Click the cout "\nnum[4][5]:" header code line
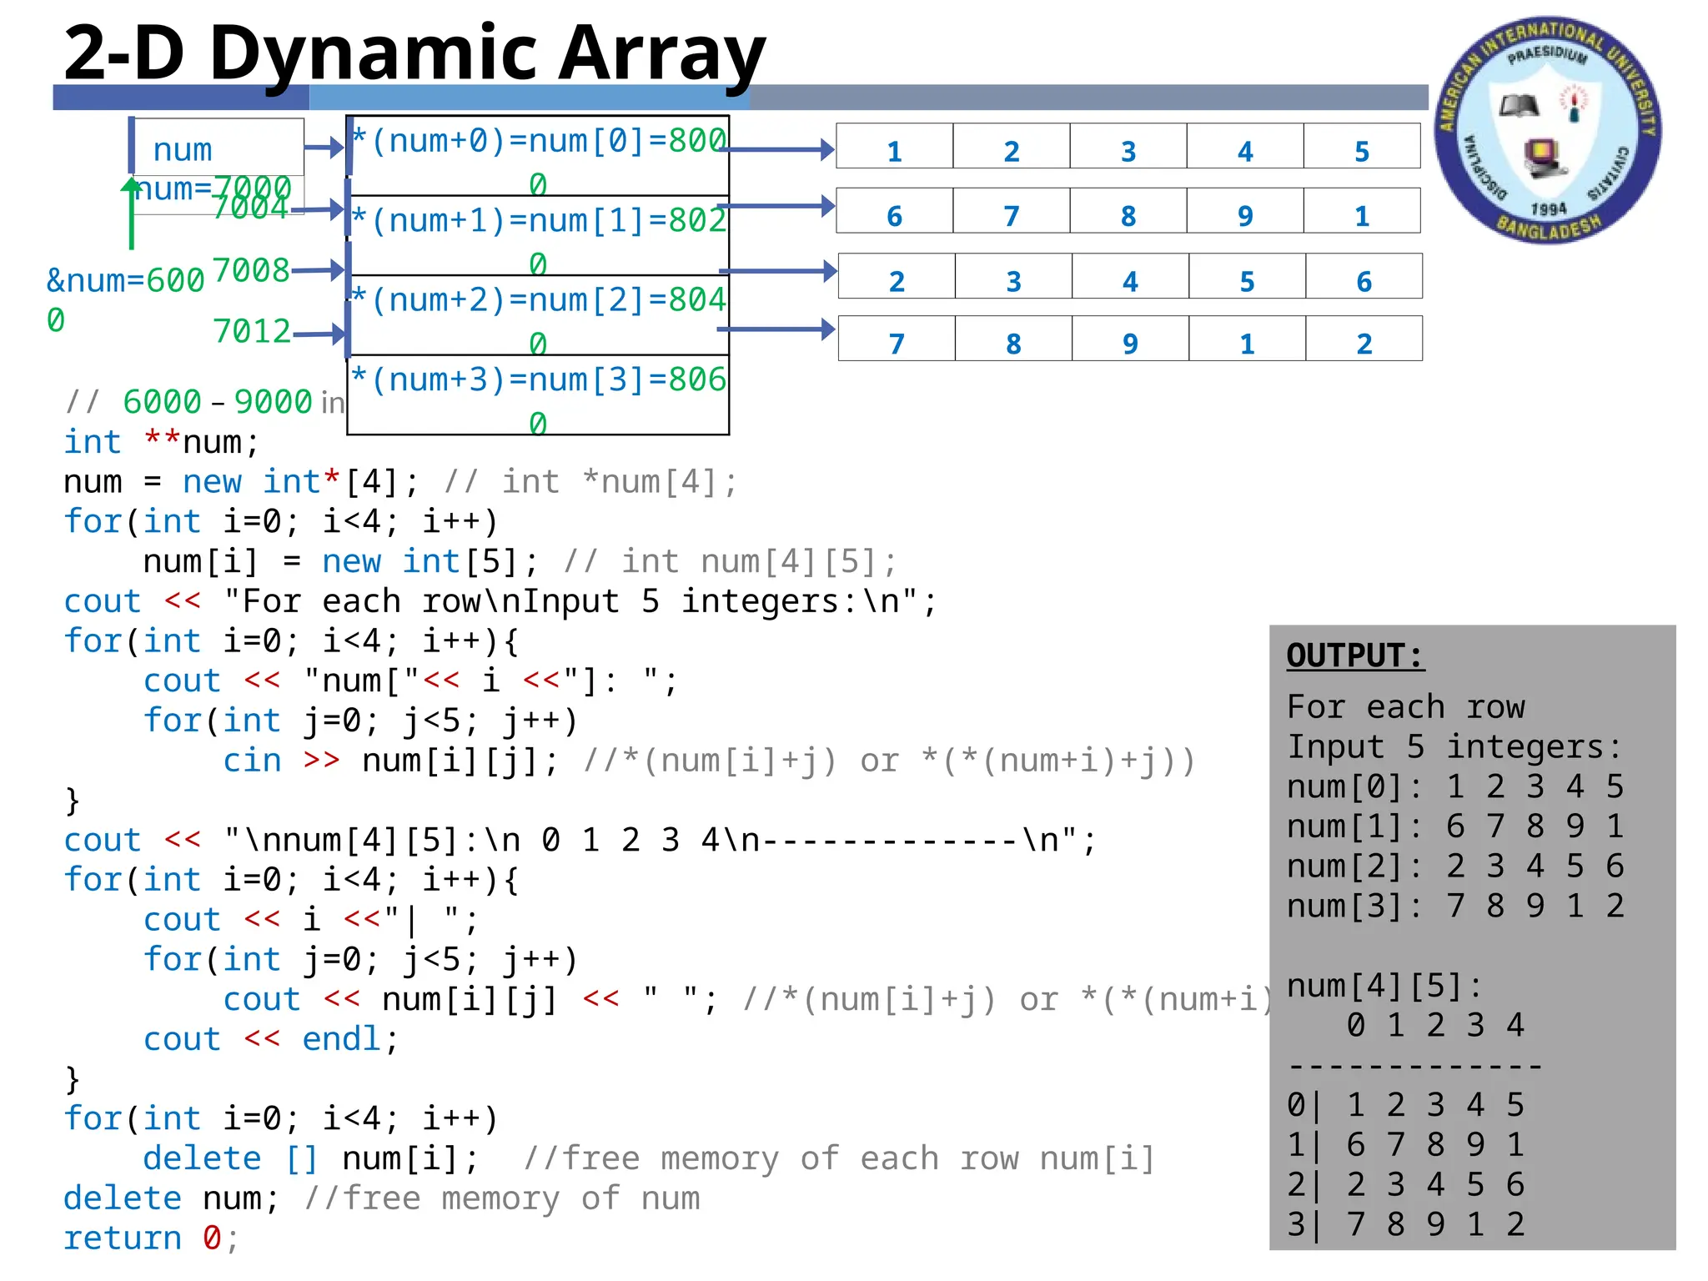1708x1281 pixels. (580, 841)
